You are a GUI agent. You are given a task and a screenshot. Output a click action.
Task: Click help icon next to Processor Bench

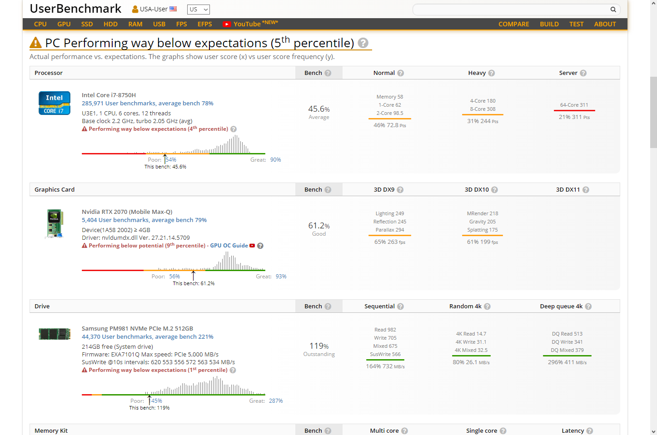coord(328,73)
